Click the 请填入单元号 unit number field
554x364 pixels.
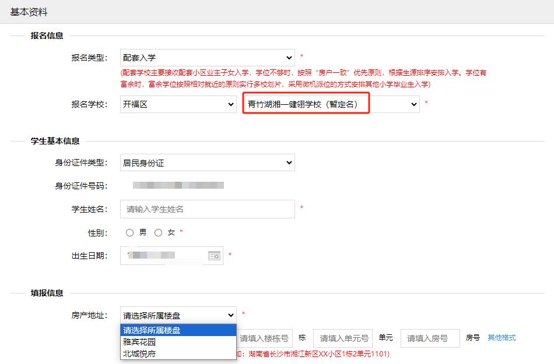pyautogui.click(x=343, y=338)
